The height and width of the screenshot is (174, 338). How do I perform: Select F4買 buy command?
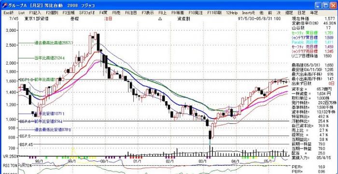point(103,13)
